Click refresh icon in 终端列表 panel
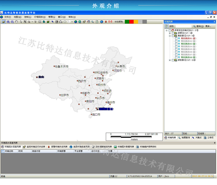 pyautogui.click(x=166, y=26)
